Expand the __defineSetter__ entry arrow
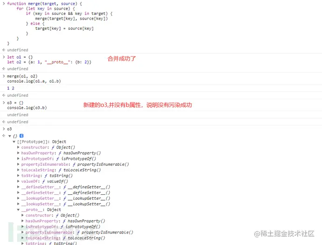Image resolution: width=322 pixels, height=245 pixels. coord(18,192)
